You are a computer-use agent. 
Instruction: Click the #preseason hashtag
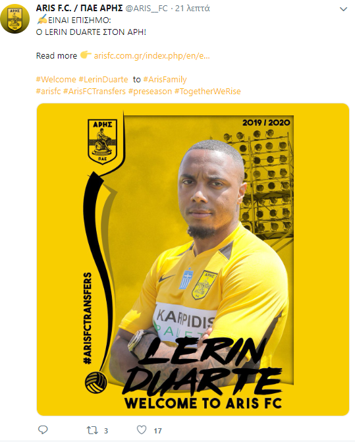tap(150, 92)
